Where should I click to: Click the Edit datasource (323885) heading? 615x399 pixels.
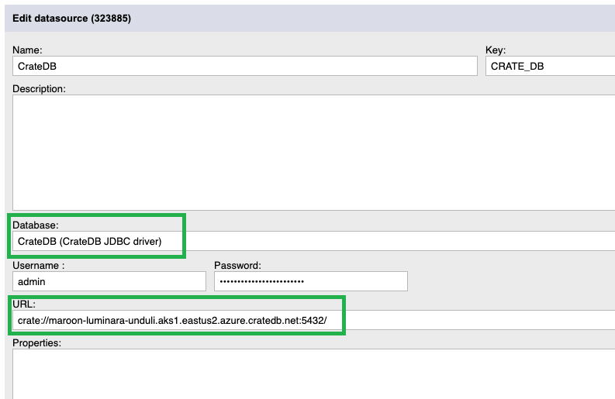(72, 19)
